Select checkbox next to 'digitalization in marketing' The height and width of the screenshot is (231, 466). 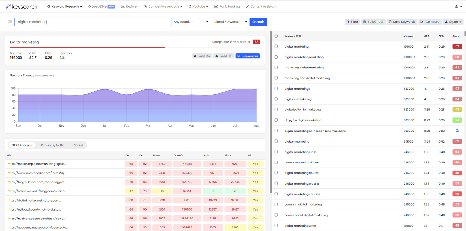pyautogui.click(x=276, y=110)
